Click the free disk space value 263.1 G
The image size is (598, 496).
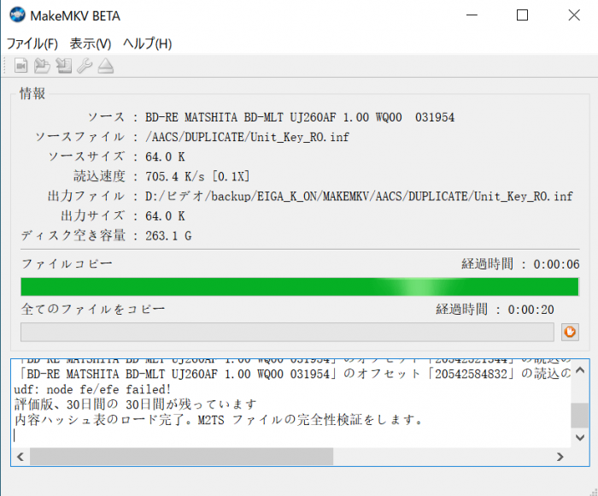point(168,236)
